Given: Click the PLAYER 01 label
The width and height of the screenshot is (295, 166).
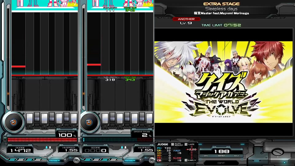Looking at the screenshot, I should click(x=165, y=18).
